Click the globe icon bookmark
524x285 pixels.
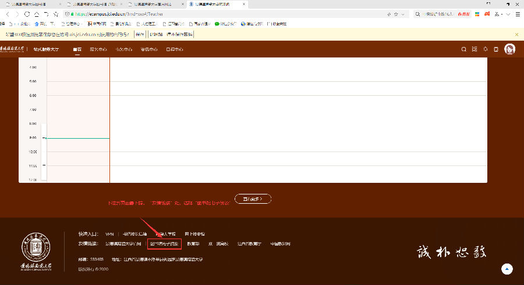[x=243, y=24]
